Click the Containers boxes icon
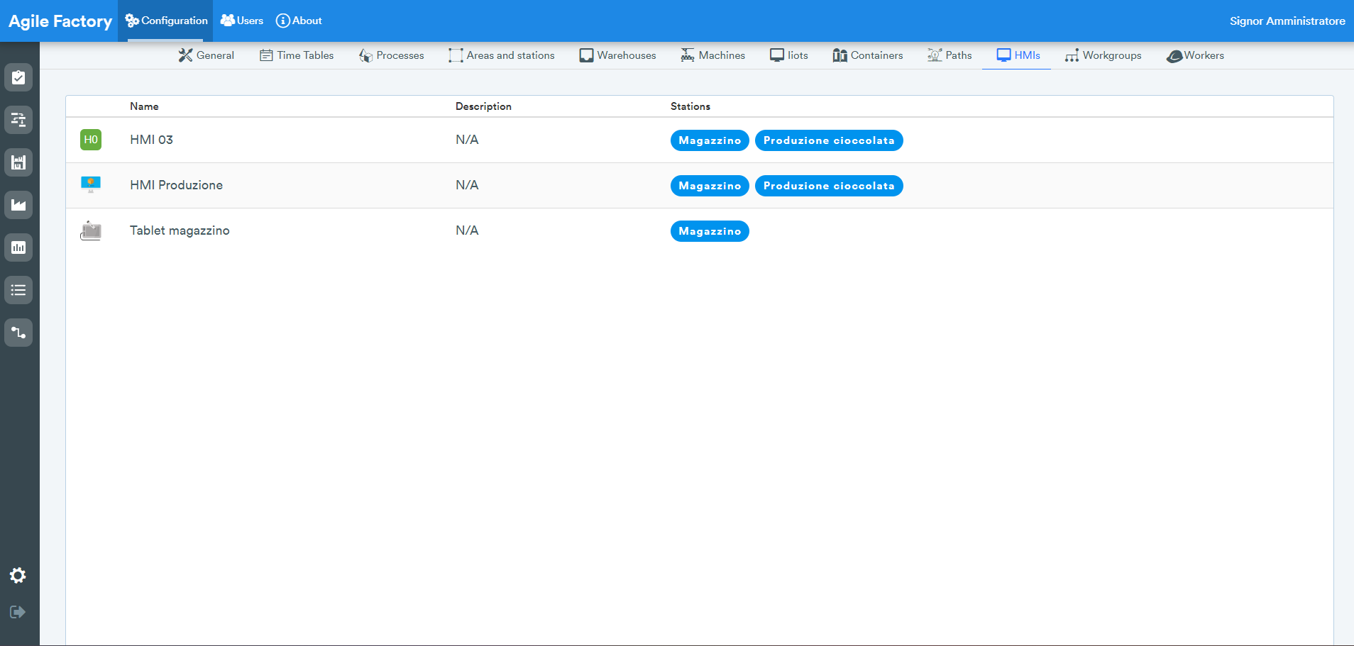 click(840, 55)
